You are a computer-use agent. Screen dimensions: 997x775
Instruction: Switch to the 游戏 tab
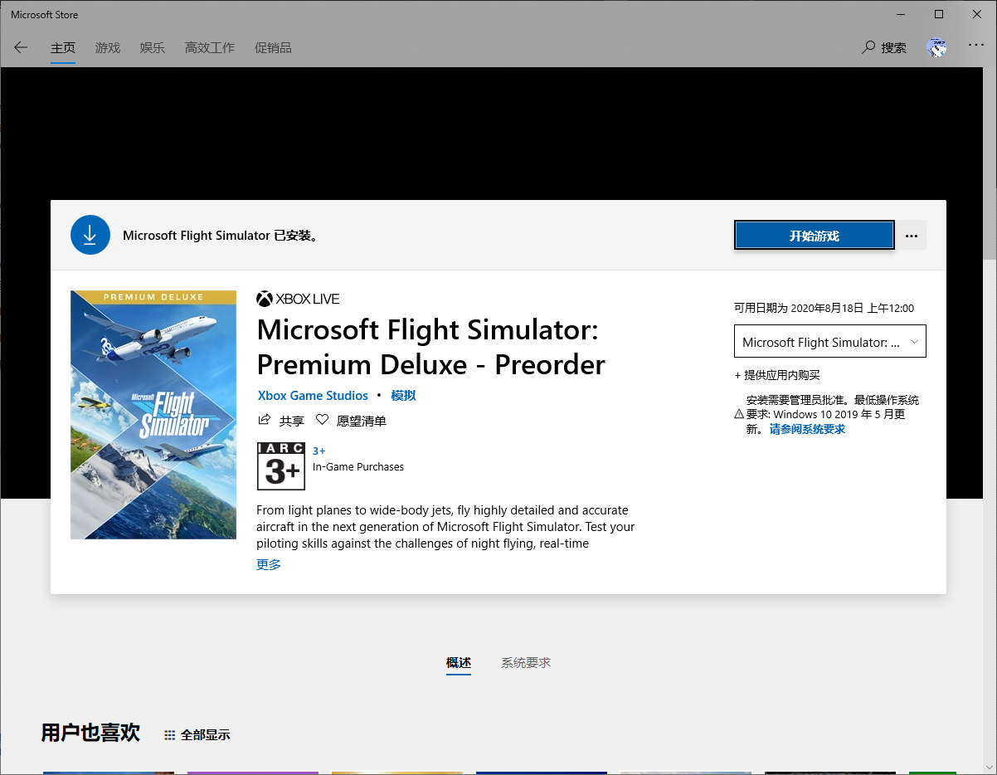[108, 48]
